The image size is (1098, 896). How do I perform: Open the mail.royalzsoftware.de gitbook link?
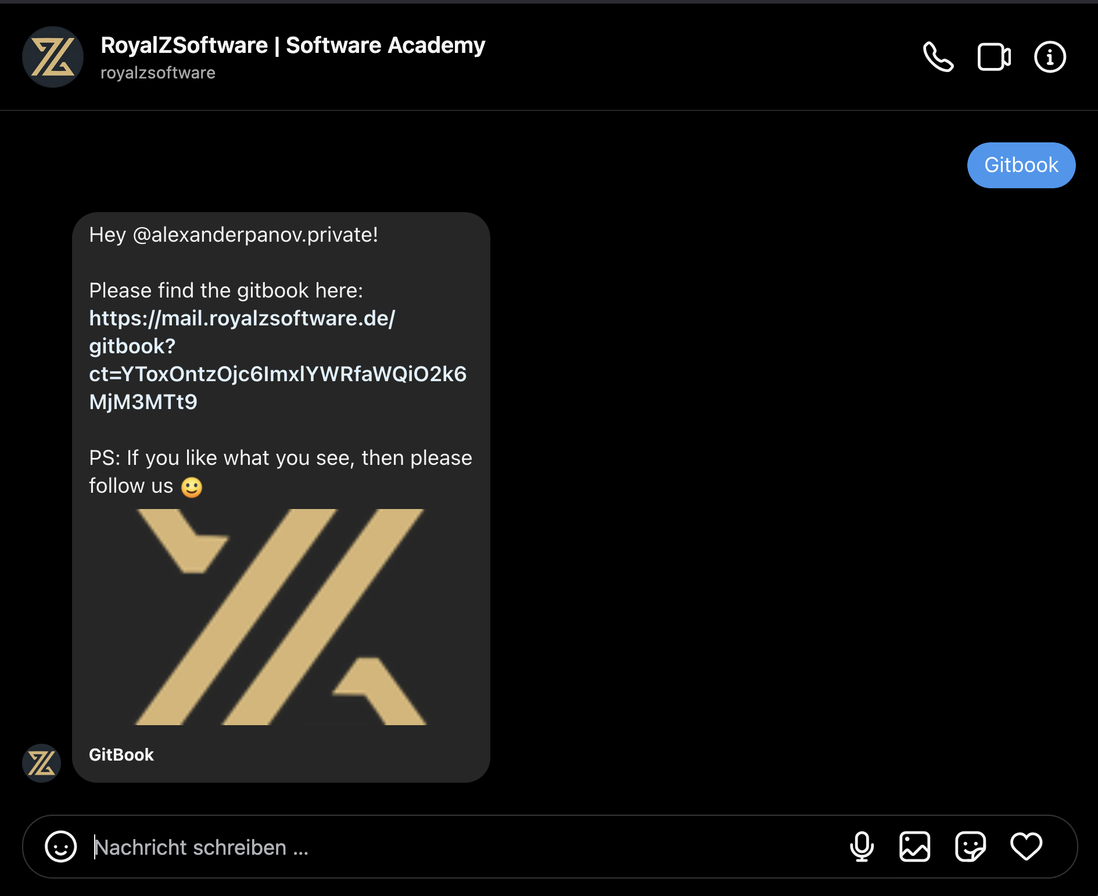pyautogui.click(x=278, y=360)
